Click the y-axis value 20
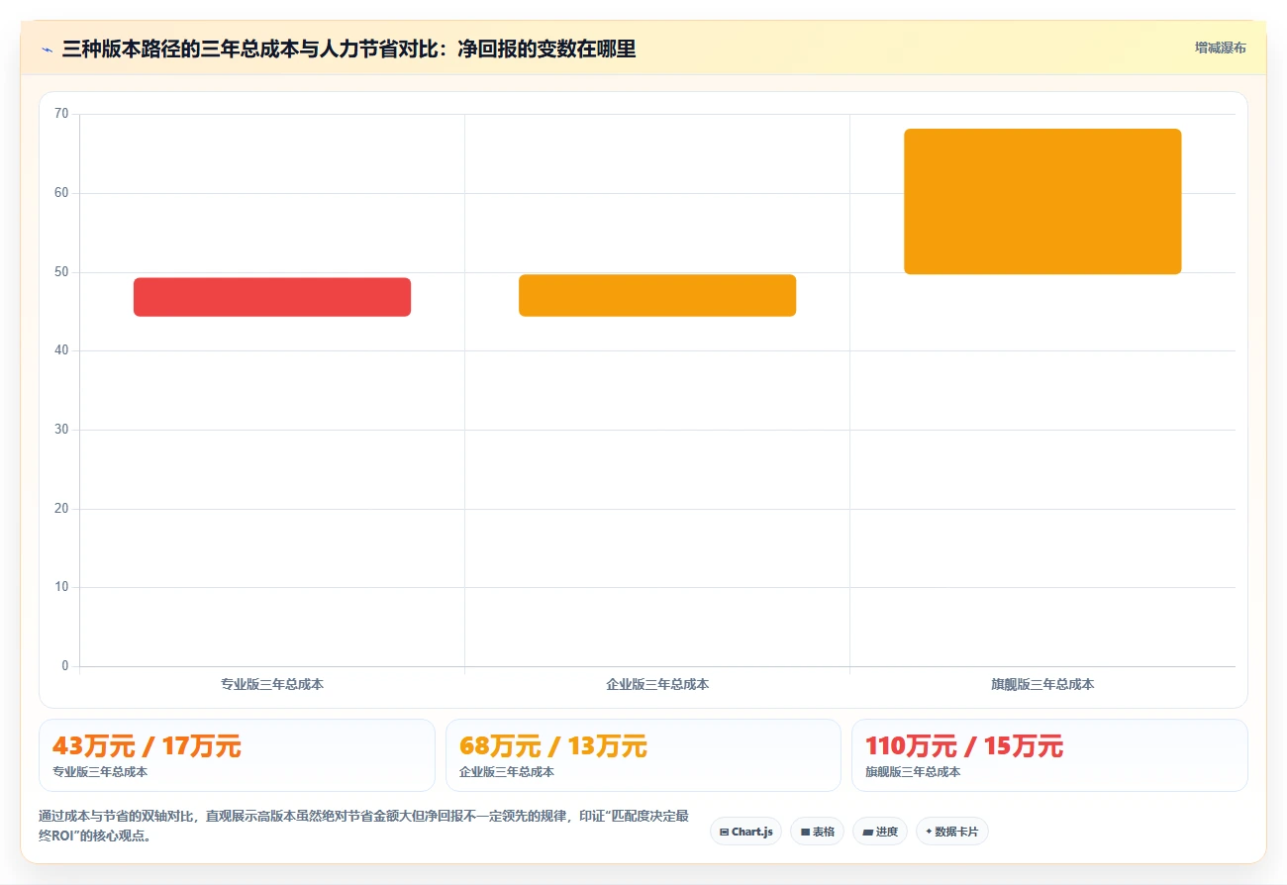Image resolution: width=1287 pixels, height=885 pixels. 61,508
